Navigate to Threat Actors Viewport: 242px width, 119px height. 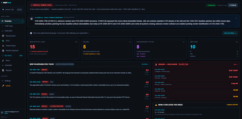coord(12,46)
